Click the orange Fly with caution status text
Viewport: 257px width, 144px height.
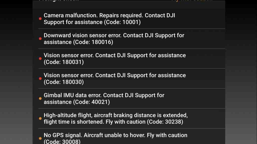(192, 1)
